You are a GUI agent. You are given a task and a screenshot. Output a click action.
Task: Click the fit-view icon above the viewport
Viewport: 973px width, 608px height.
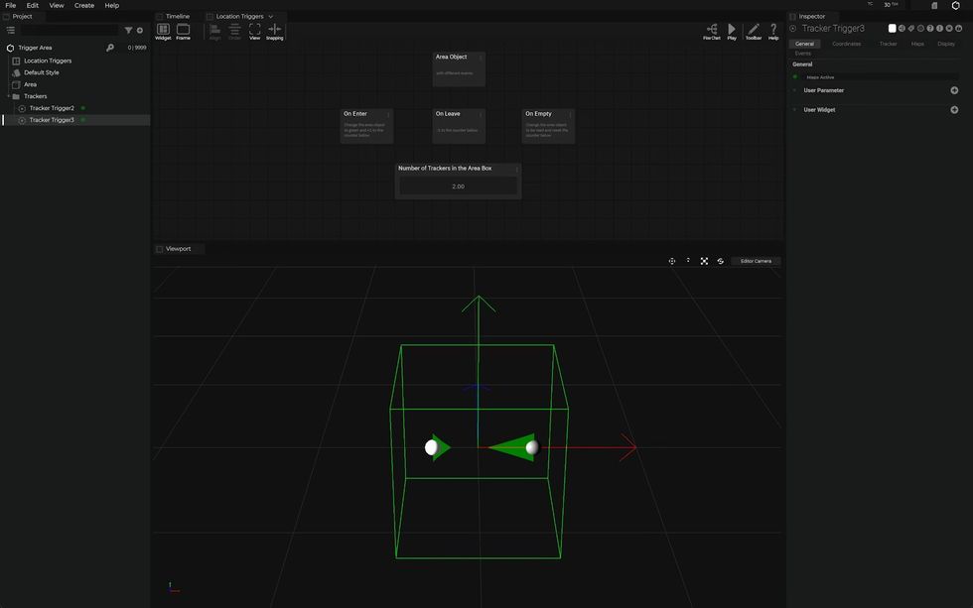coord(704,260)
